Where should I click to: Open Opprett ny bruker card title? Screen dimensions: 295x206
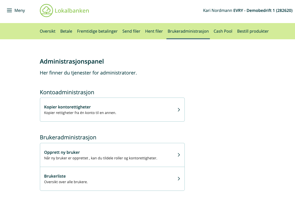tap(62, 152)
